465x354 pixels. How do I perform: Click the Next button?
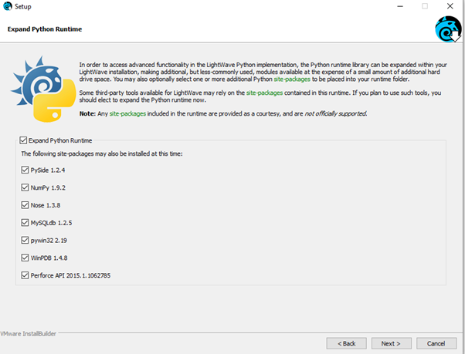(x=391, y=343)
